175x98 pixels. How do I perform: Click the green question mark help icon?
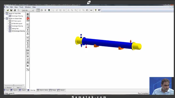tap(96, 10)
